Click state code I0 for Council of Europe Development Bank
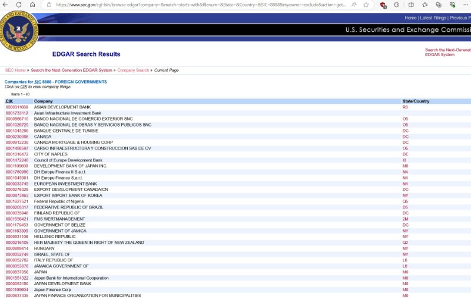 coord(404,160)
